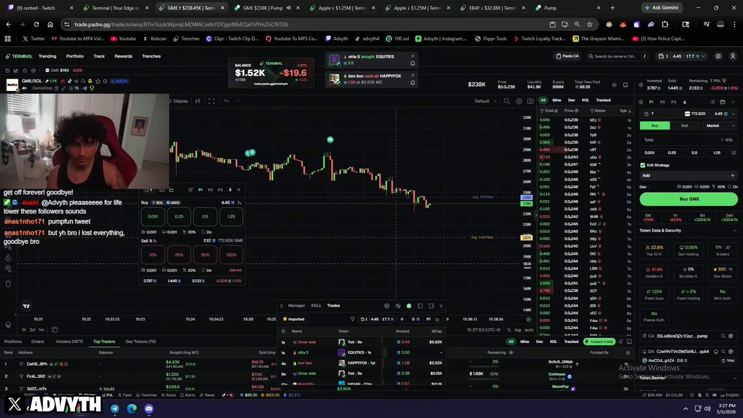This screenshot has height=418, width=743.
Task: Edit quick buy amount presets pencil icon
Action: [x=734, y=152]
